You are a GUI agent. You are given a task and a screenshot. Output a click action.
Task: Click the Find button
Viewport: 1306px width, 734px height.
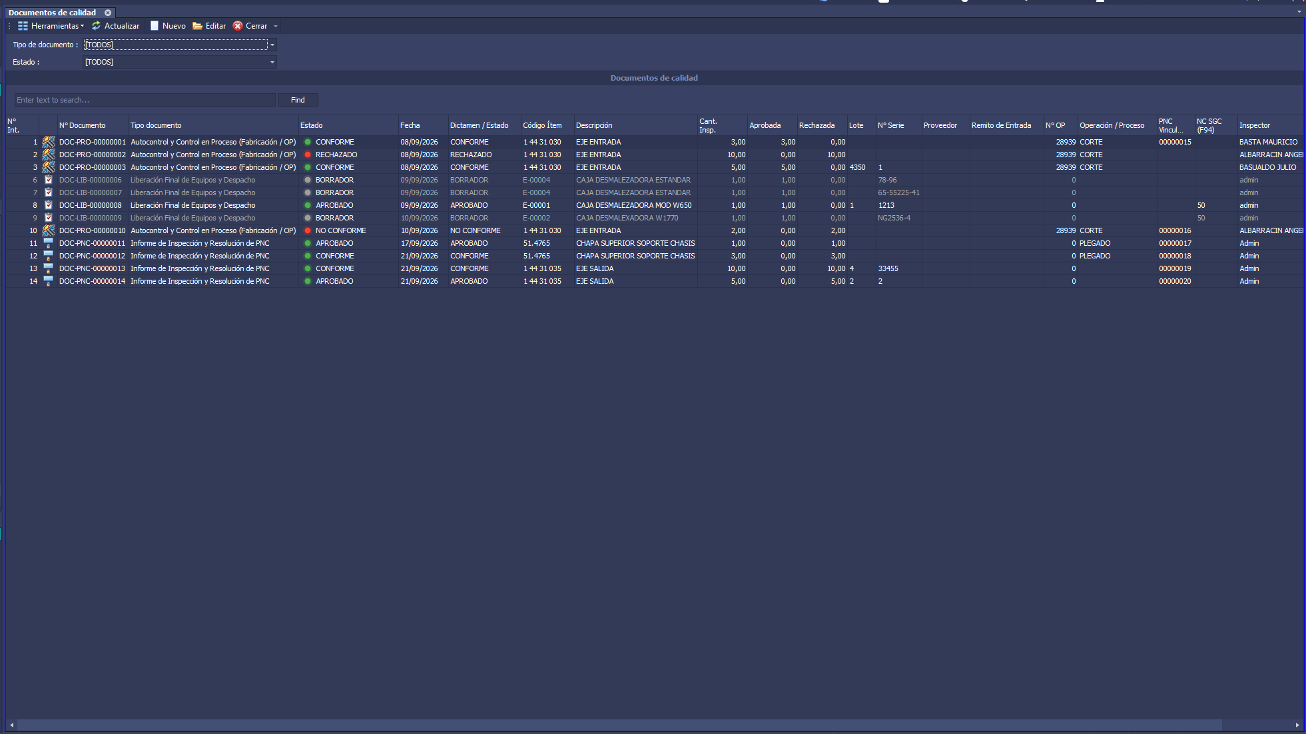(298, 100)
